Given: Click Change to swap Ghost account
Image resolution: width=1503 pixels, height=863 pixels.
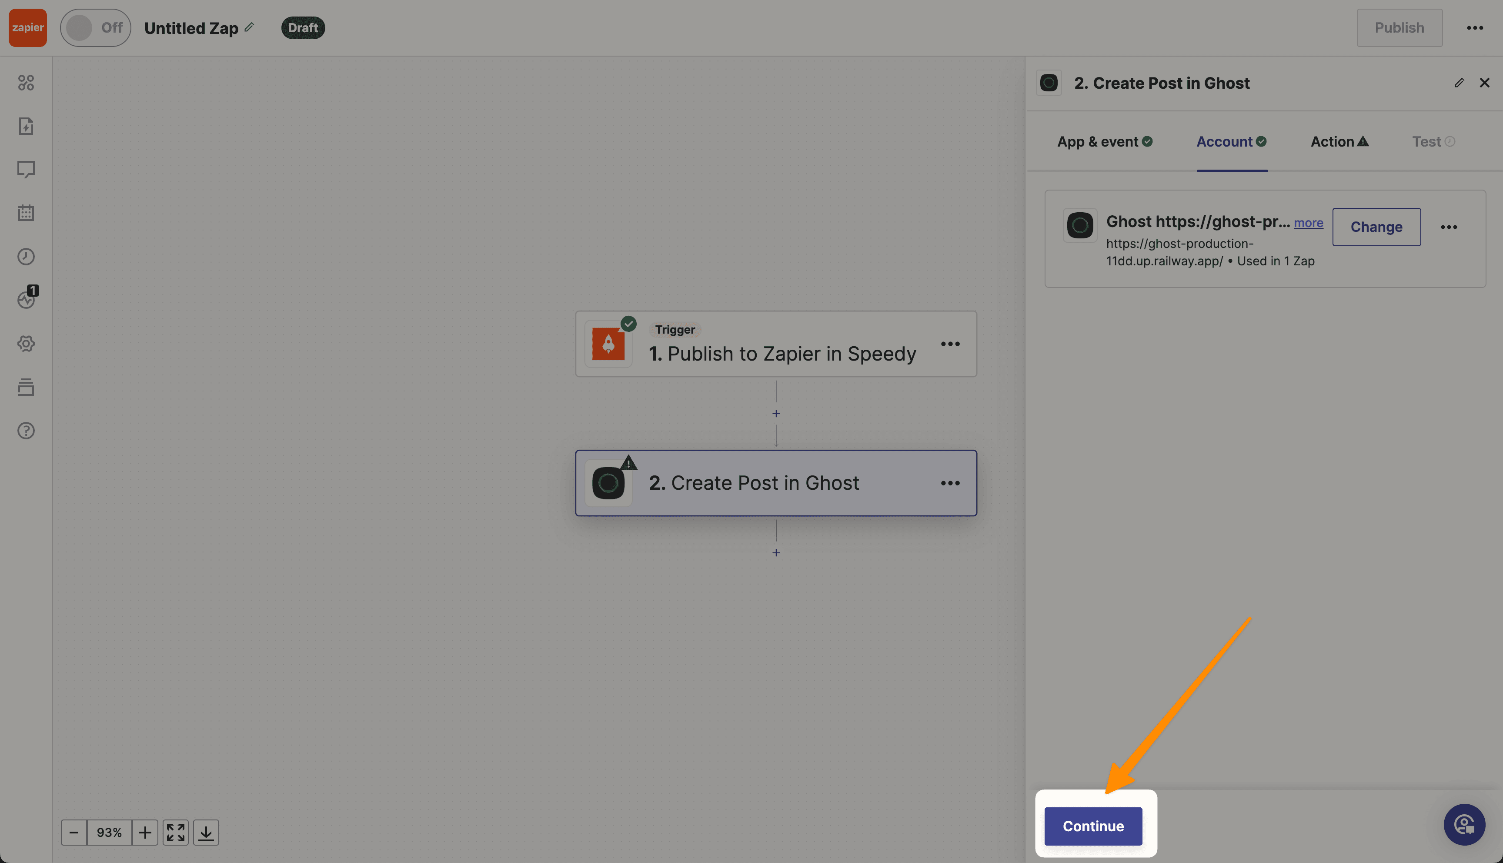Looking at the screenshot, I should tap(1376, 226).
